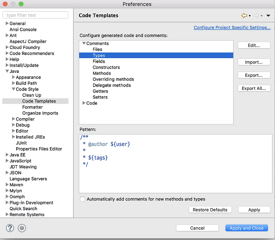Select Methods comment template
This screenshot has height=240, width=275.
coord(102,73)
